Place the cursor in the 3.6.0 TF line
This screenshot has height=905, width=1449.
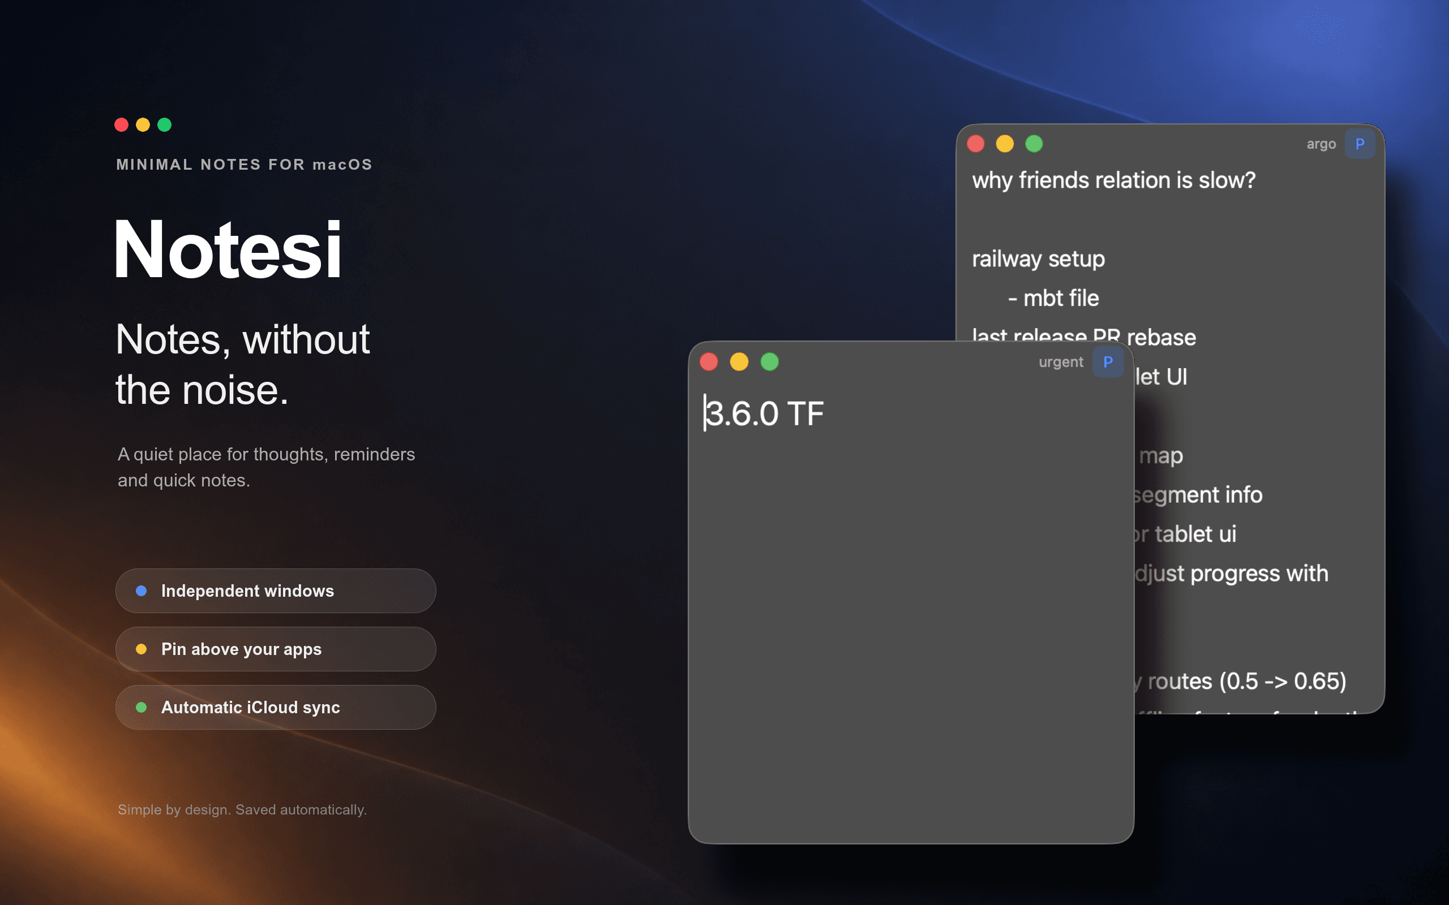[764, 413]
